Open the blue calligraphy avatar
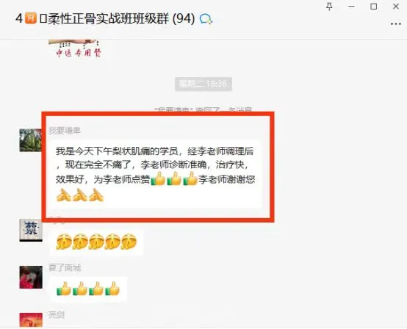 pyautogui.click(x=31, y=230)
